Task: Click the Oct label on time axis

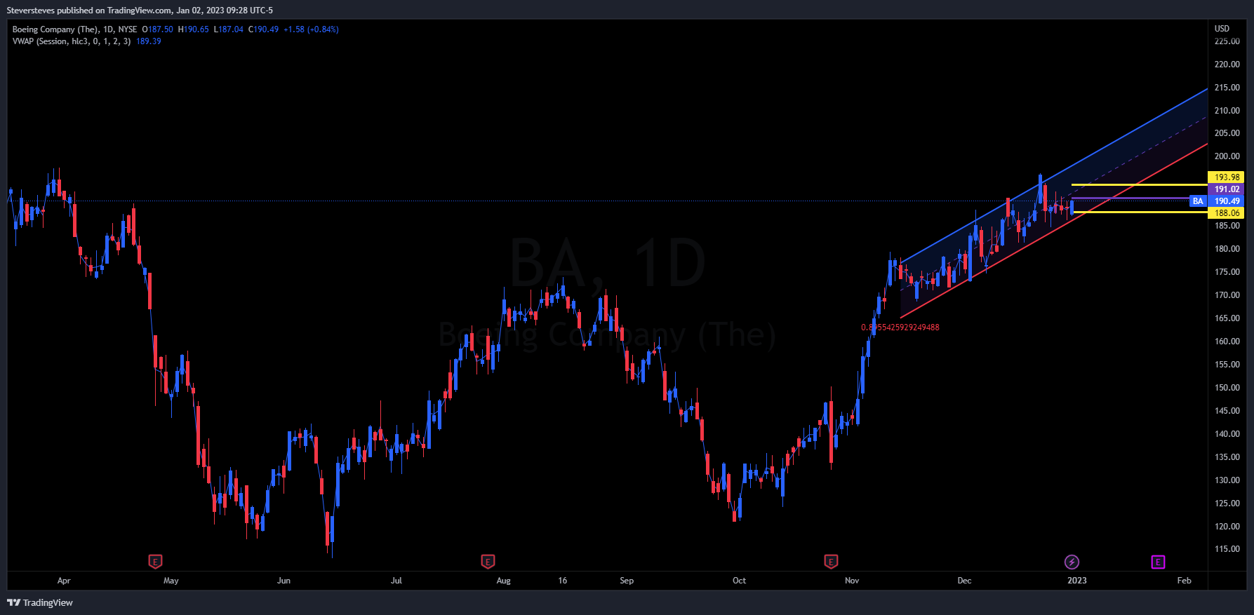Action: pos(740,581)
